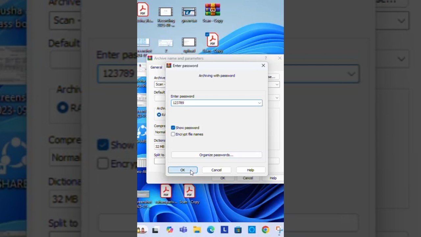Uncheck the Show password checkbox

(173, 128)
